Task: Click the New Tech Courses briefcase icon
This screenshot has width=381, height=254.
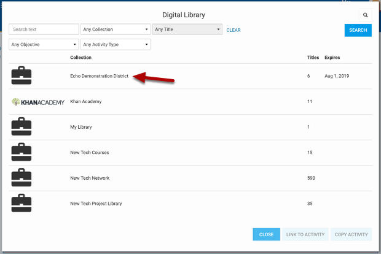Action: pyautogui.click(x=22, y=152)
